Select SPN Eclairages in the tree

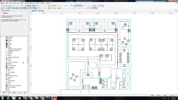pos(11,81)
